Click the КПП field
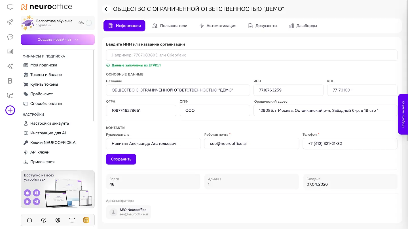Screen dimensions: 408x229 pyautogui.click(x=362, y=90)
